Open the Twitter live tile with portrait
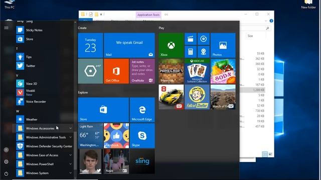This screenshot has width=321, height=180. click(90, 161)
